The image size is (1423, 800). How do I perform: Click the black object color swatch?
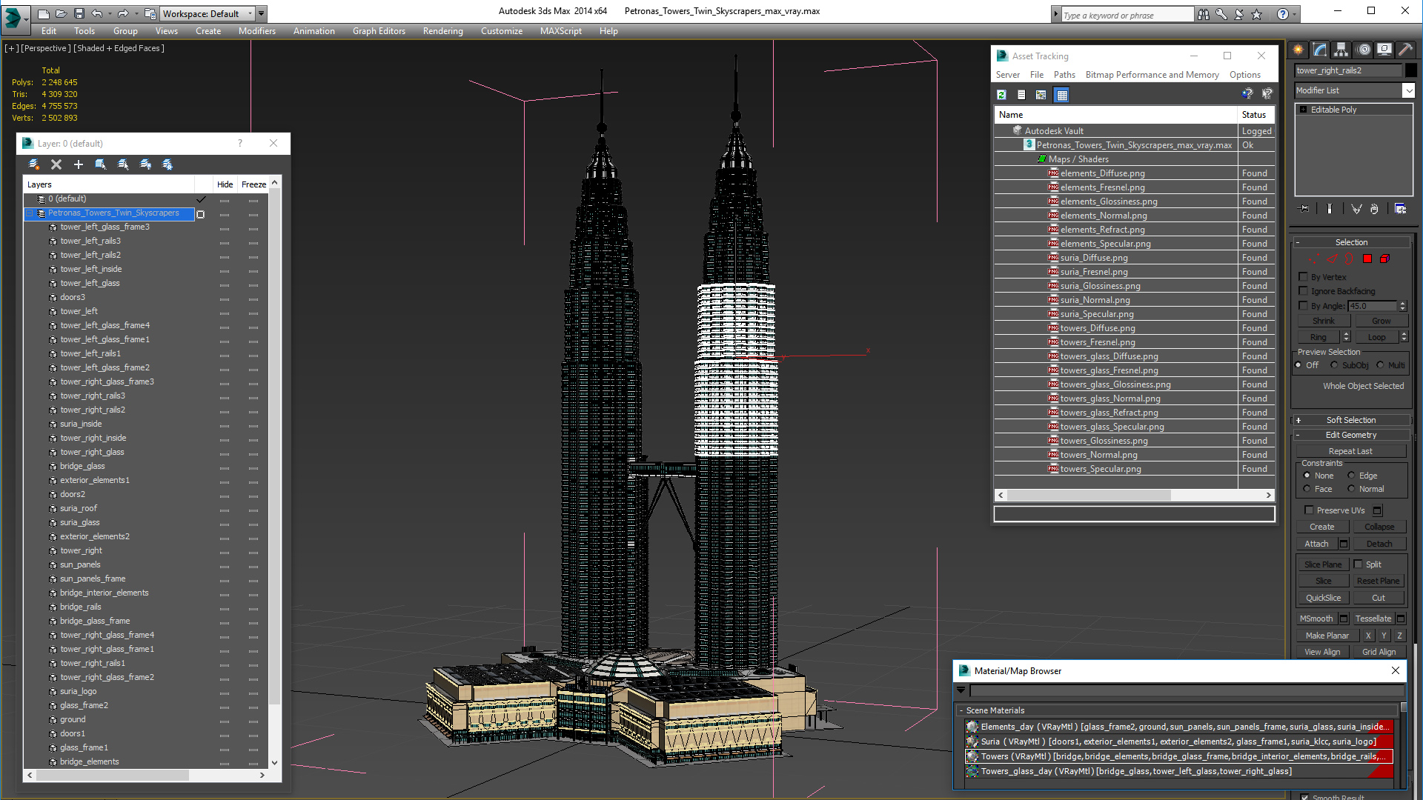click(x=1411, y=70)
